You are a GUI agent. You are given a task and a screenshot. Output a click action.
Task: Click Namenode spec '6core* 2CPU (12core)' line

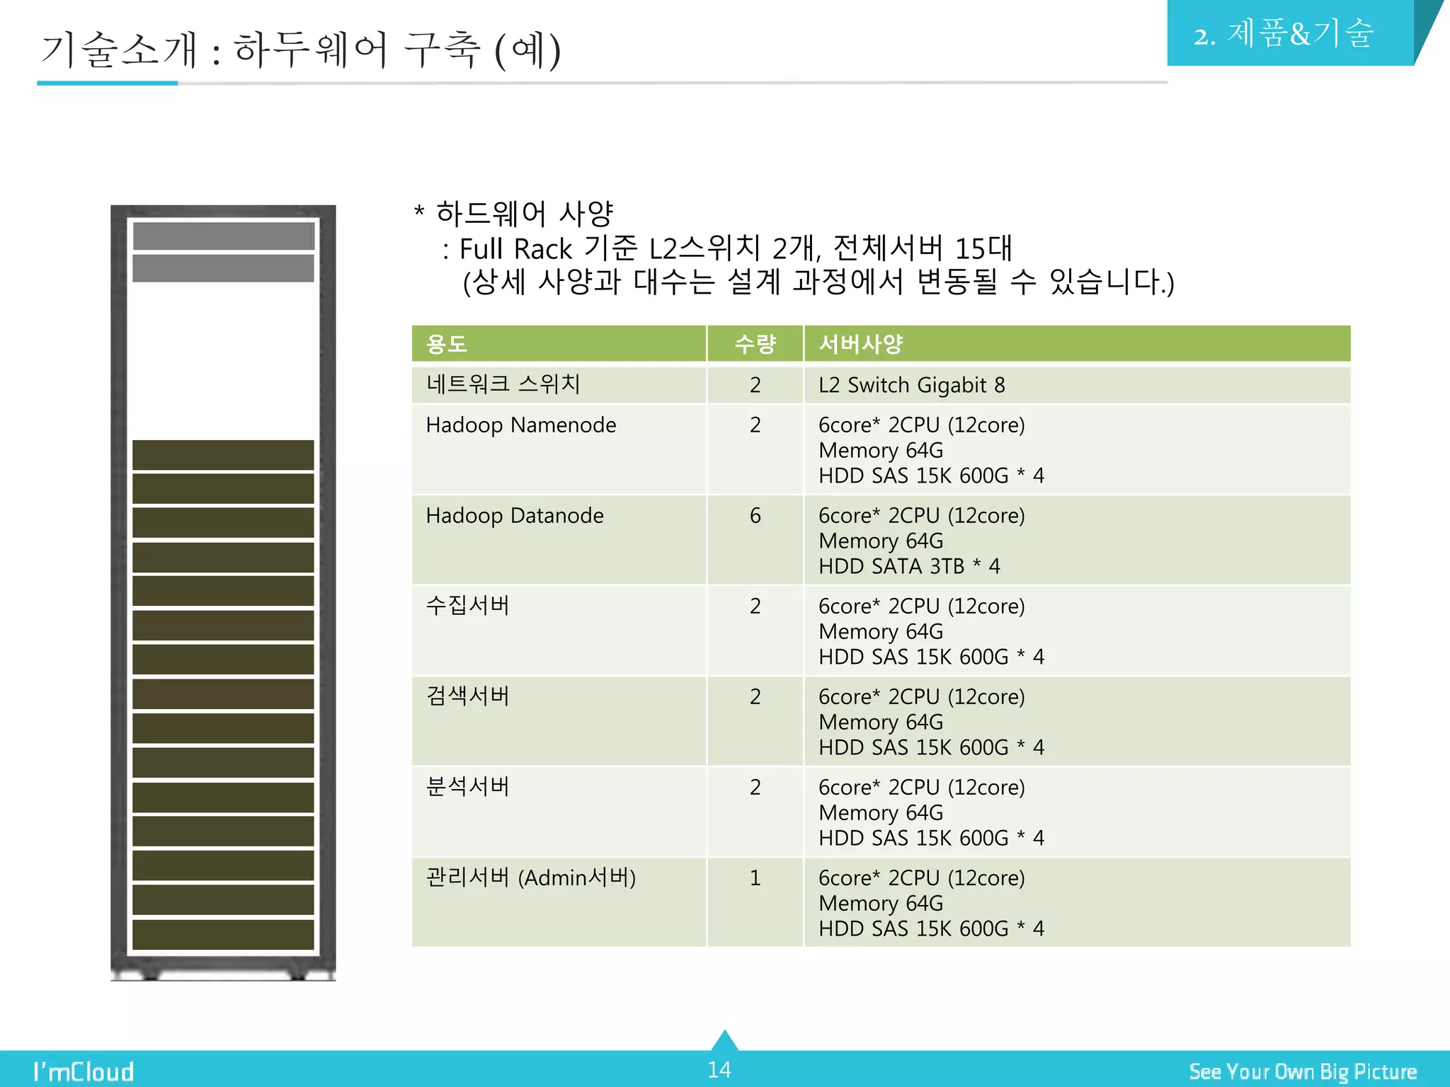point(921,425)
